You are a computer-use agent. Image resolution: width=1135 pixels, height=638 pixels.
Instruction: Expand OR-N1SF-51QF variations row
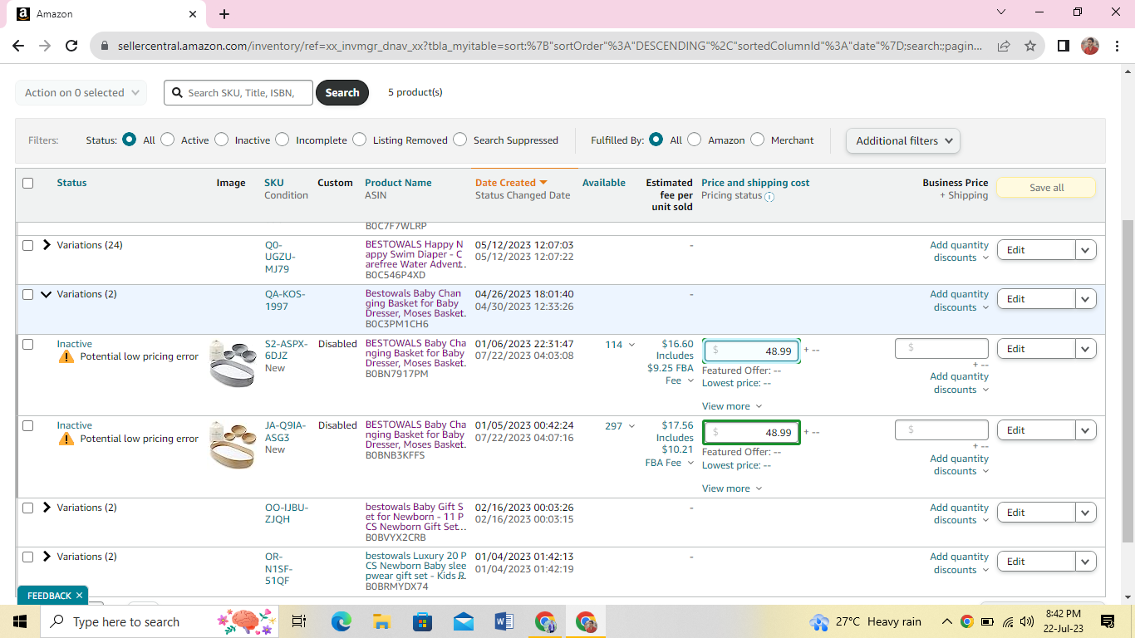[47, 557]
